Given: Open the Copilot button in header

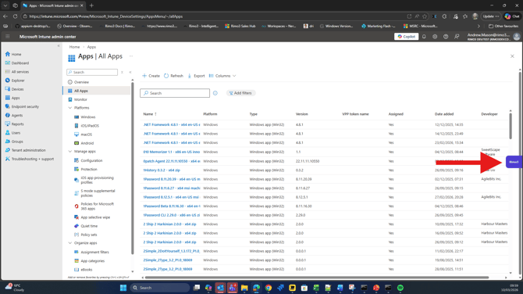Looking at the screenshot, I should 406,37.
